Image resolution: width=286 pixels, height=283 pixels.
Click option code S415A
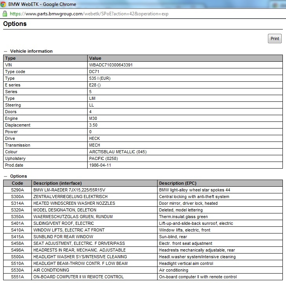pyautogui.click(x=17, y=237)
